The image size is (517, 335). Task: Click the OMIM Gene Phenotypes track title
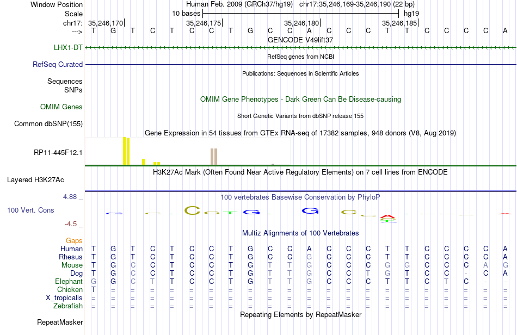[x=300, y=99]
